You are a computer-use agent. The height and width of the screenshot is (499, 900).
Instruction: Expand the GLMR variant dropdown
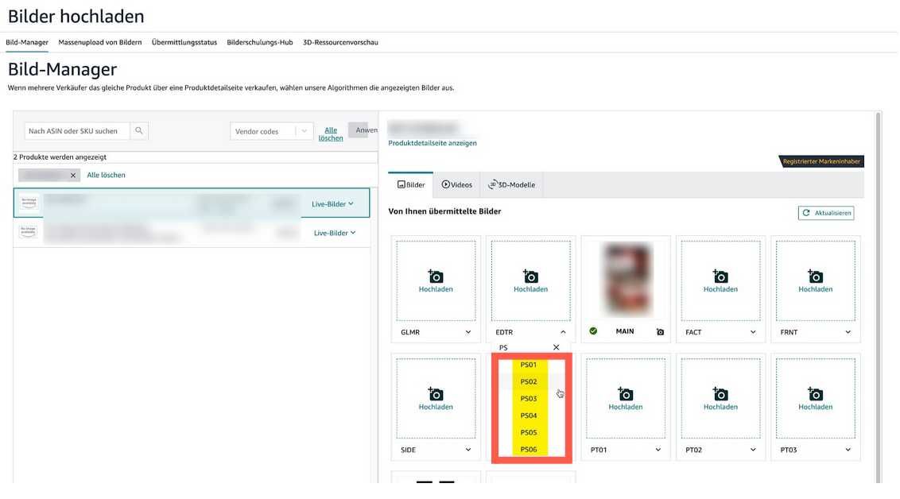tap(467, 332)
